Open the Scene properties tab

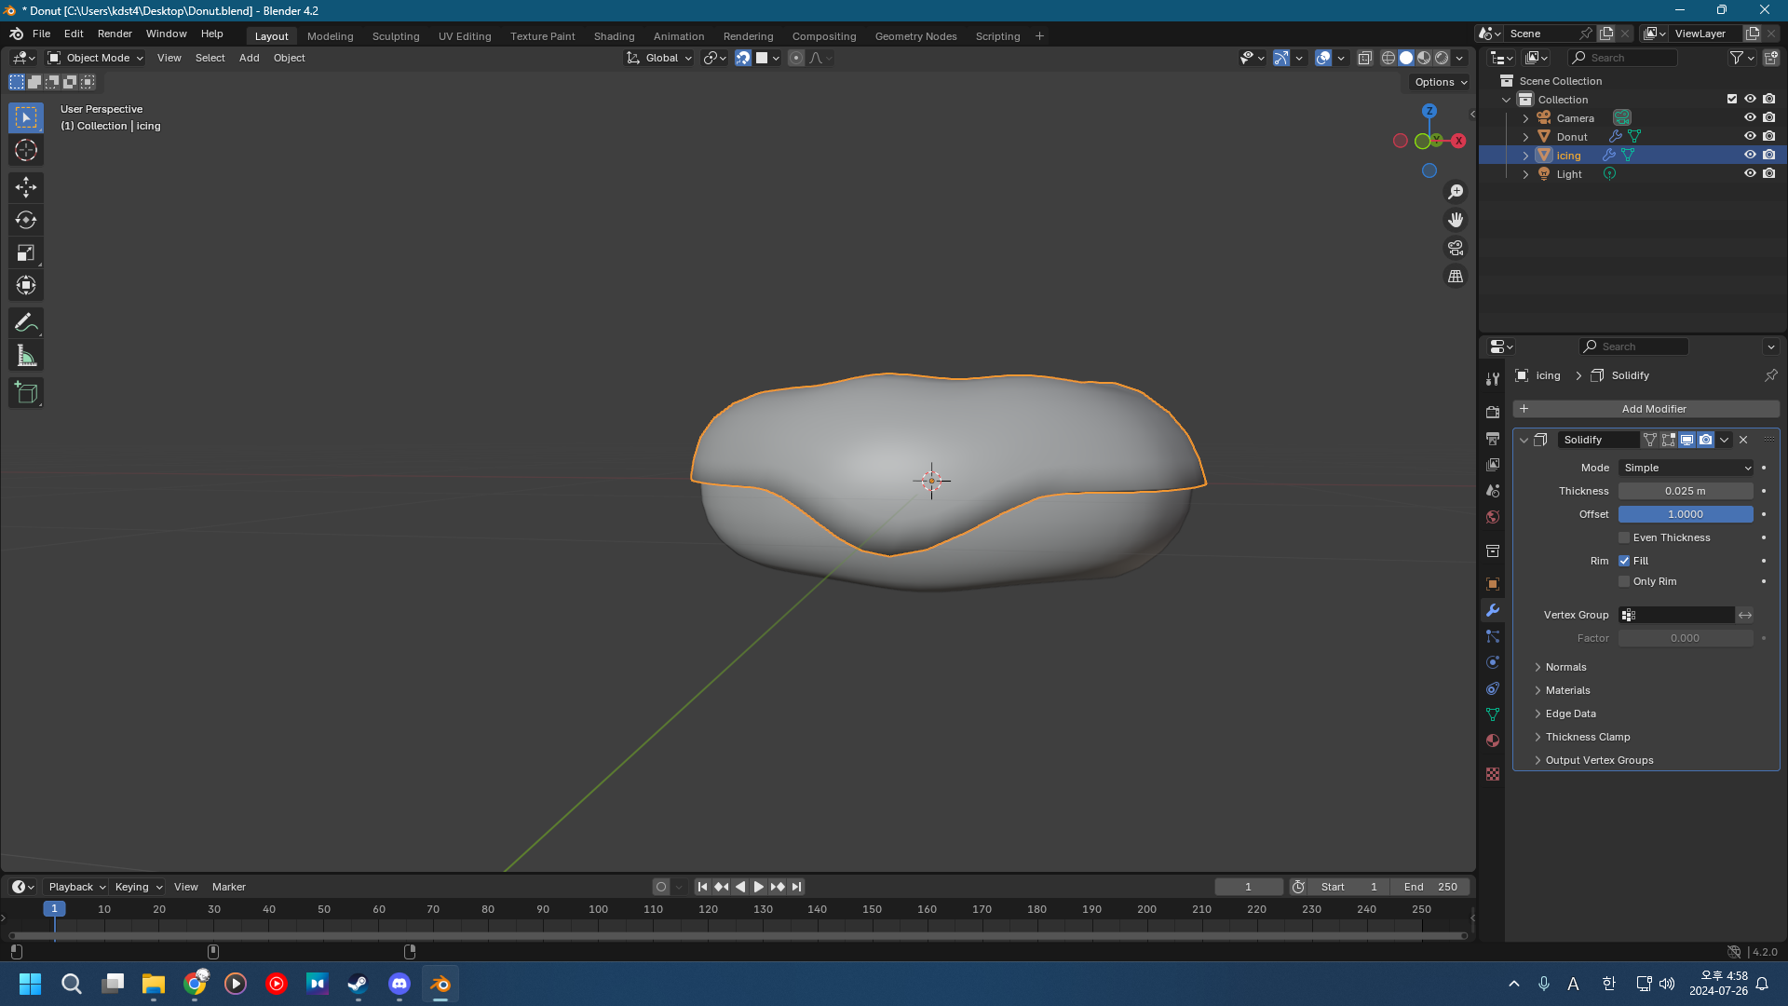point(1493,490)
